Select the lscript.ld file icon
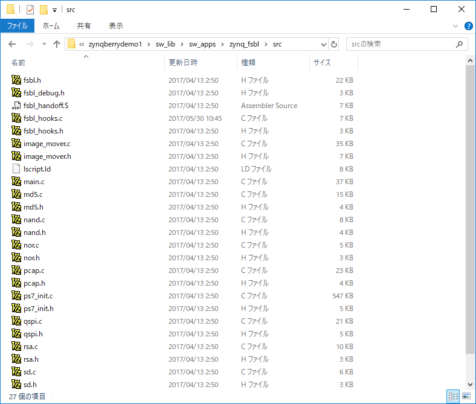This screenshot has height=404, width=476. (x=16, y=169)
